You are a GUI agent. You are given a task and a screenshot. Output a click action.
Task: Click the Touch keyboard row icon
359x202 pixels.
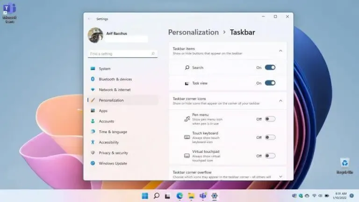click(187, 137)
